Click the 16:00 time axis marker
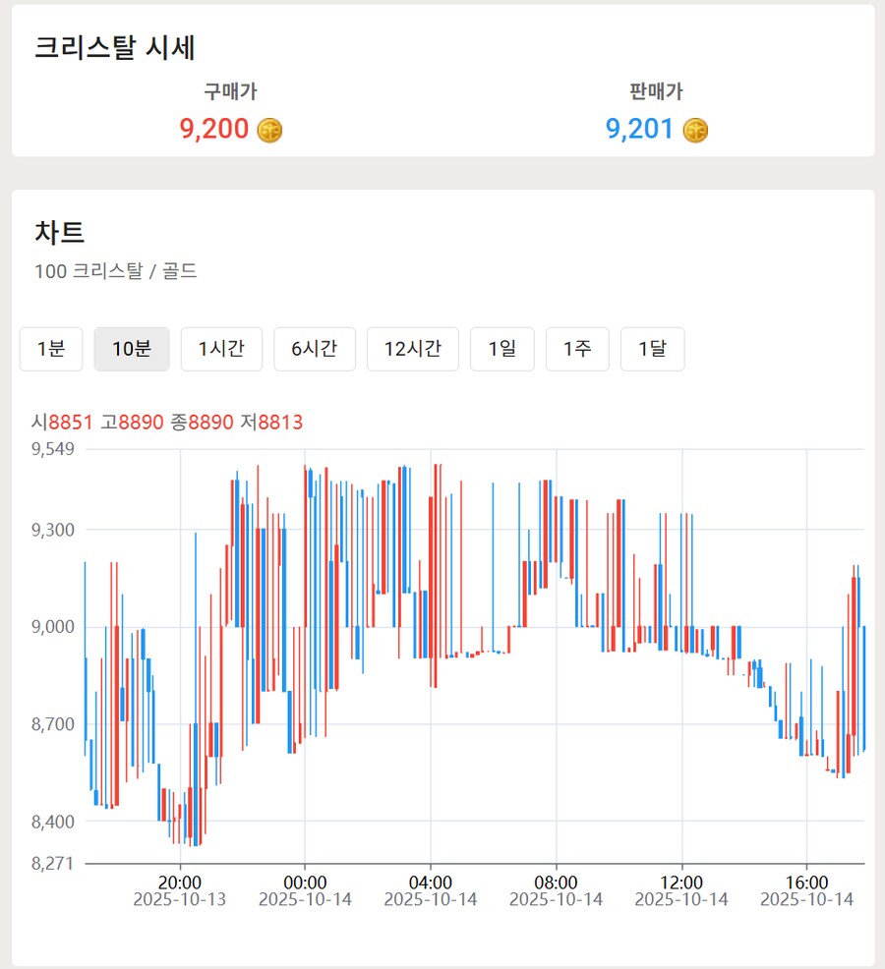This screenshot has height=969, width=885. coord(806,882)
